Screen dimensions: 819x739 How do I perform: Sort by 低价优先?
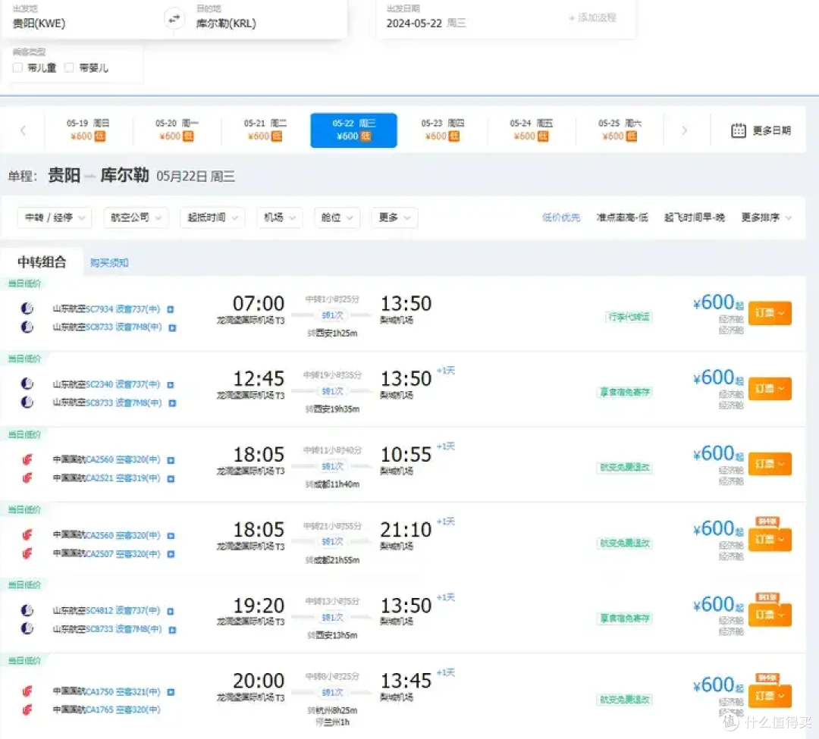coord(561,218)
